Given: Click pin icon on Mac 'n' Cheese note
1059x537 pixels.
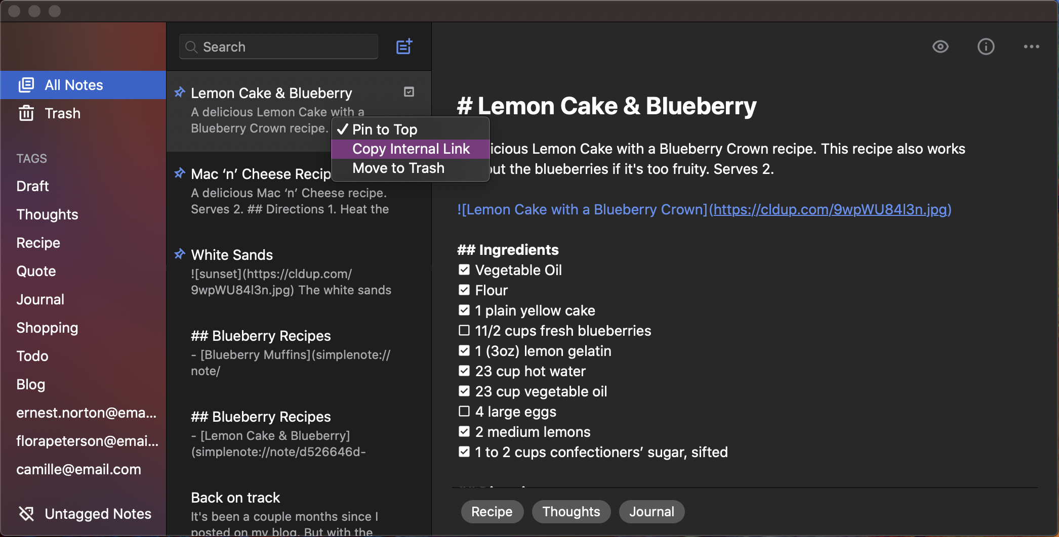Looking at the screenshot, I should click(x=180, y=173).
